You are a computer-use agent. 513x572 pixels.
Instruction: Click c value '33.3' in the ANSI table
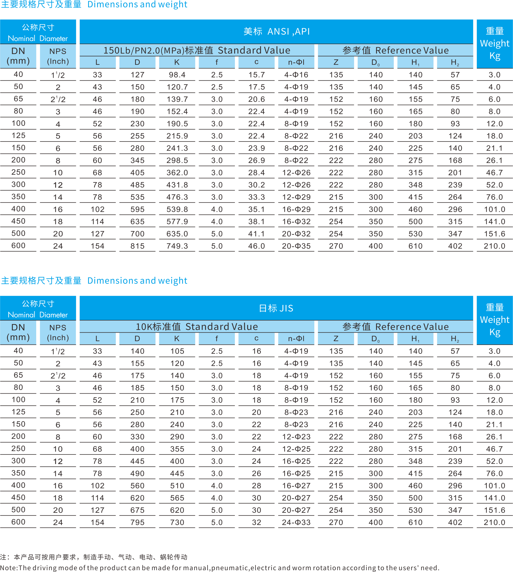coord(256,197)
